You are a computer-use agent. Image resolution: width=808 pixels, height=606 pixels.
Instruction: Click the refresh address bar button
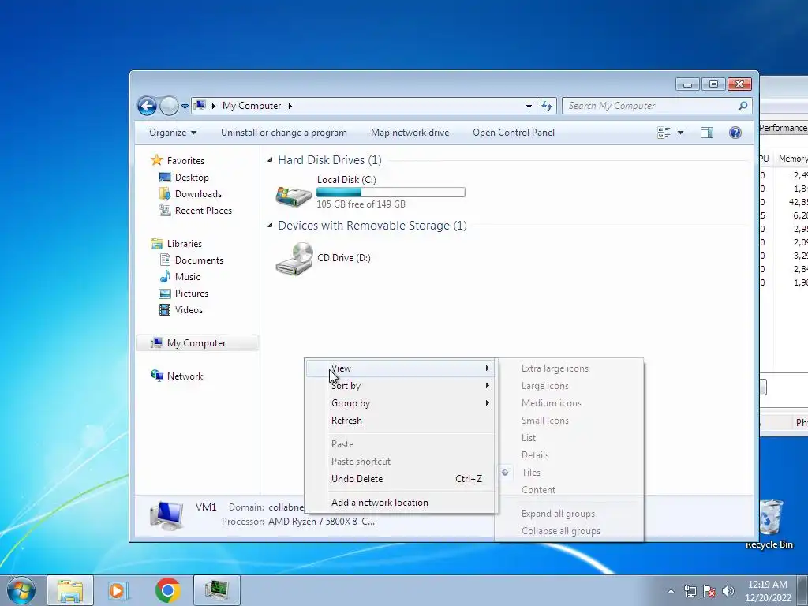click(547, 107)
